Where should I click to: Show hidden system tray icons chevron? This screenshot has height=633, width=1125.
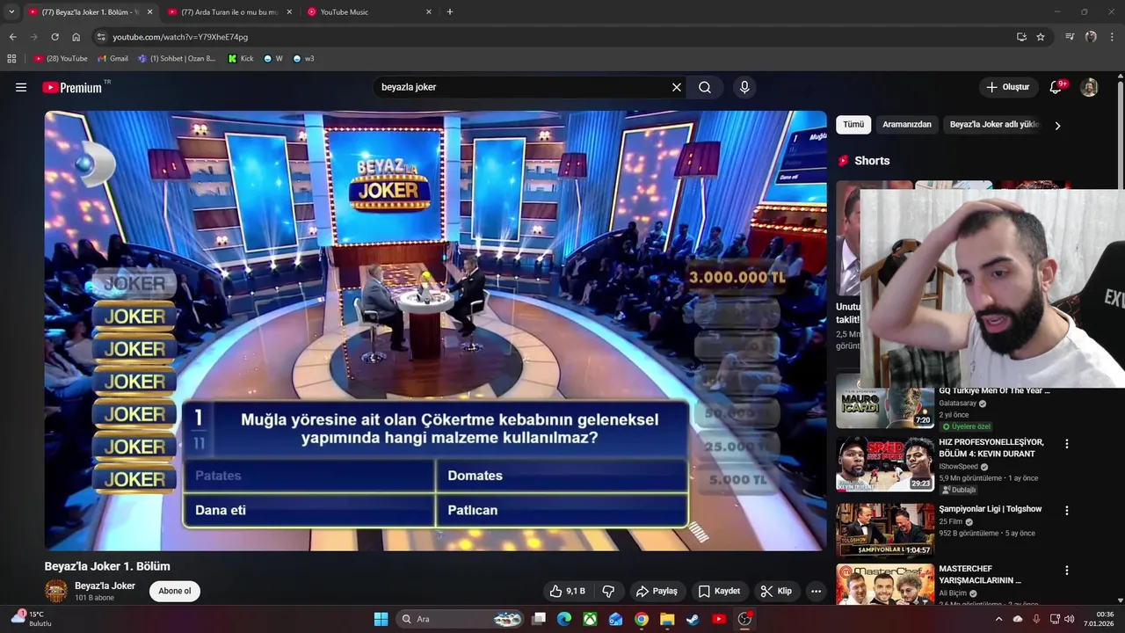998,619
